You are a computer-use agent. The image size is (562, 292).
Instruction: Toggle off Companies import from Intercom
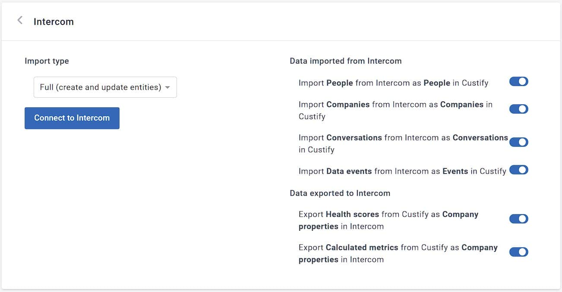(x=518, y=109)
